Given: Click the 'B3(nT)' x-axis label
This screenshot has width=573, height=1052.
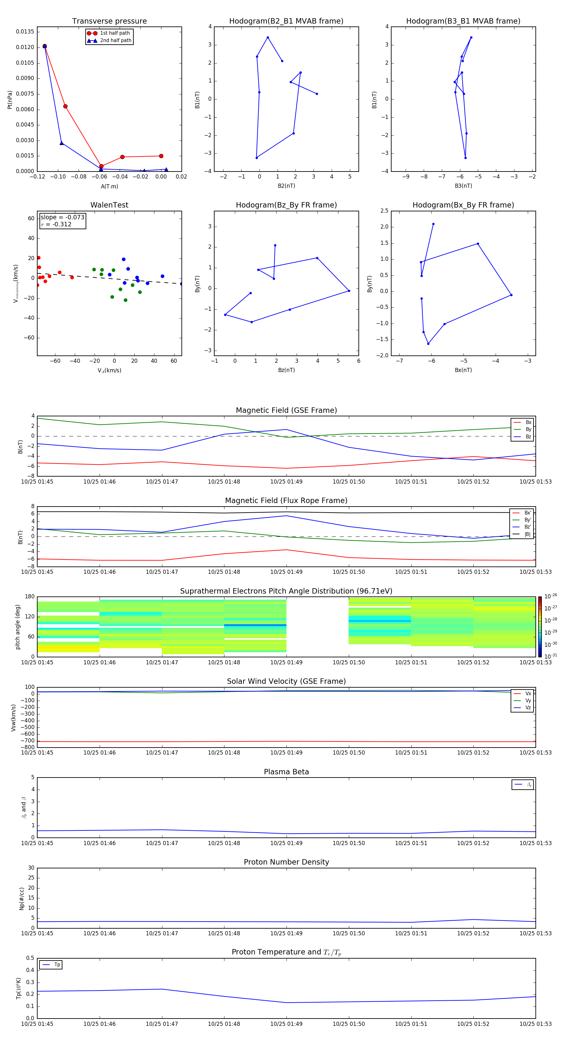Looking at the screenshot, I should point(463,186).
